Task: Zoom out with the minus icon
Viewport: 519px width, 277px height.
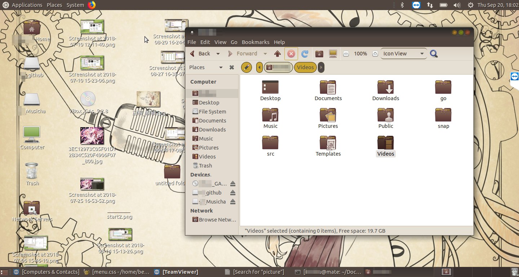Action: coord(346,54)
